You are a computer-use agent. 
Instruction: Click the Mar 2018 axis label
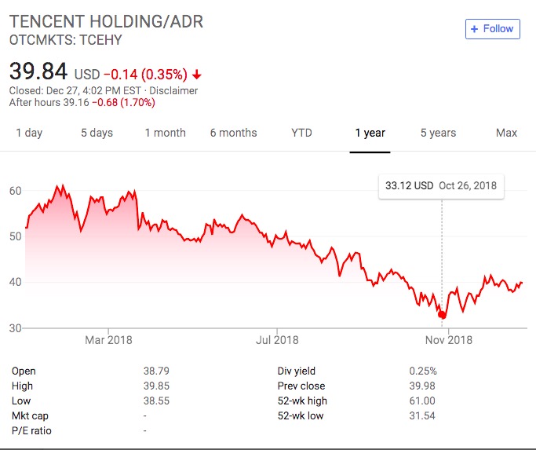[x=108, y=340]
